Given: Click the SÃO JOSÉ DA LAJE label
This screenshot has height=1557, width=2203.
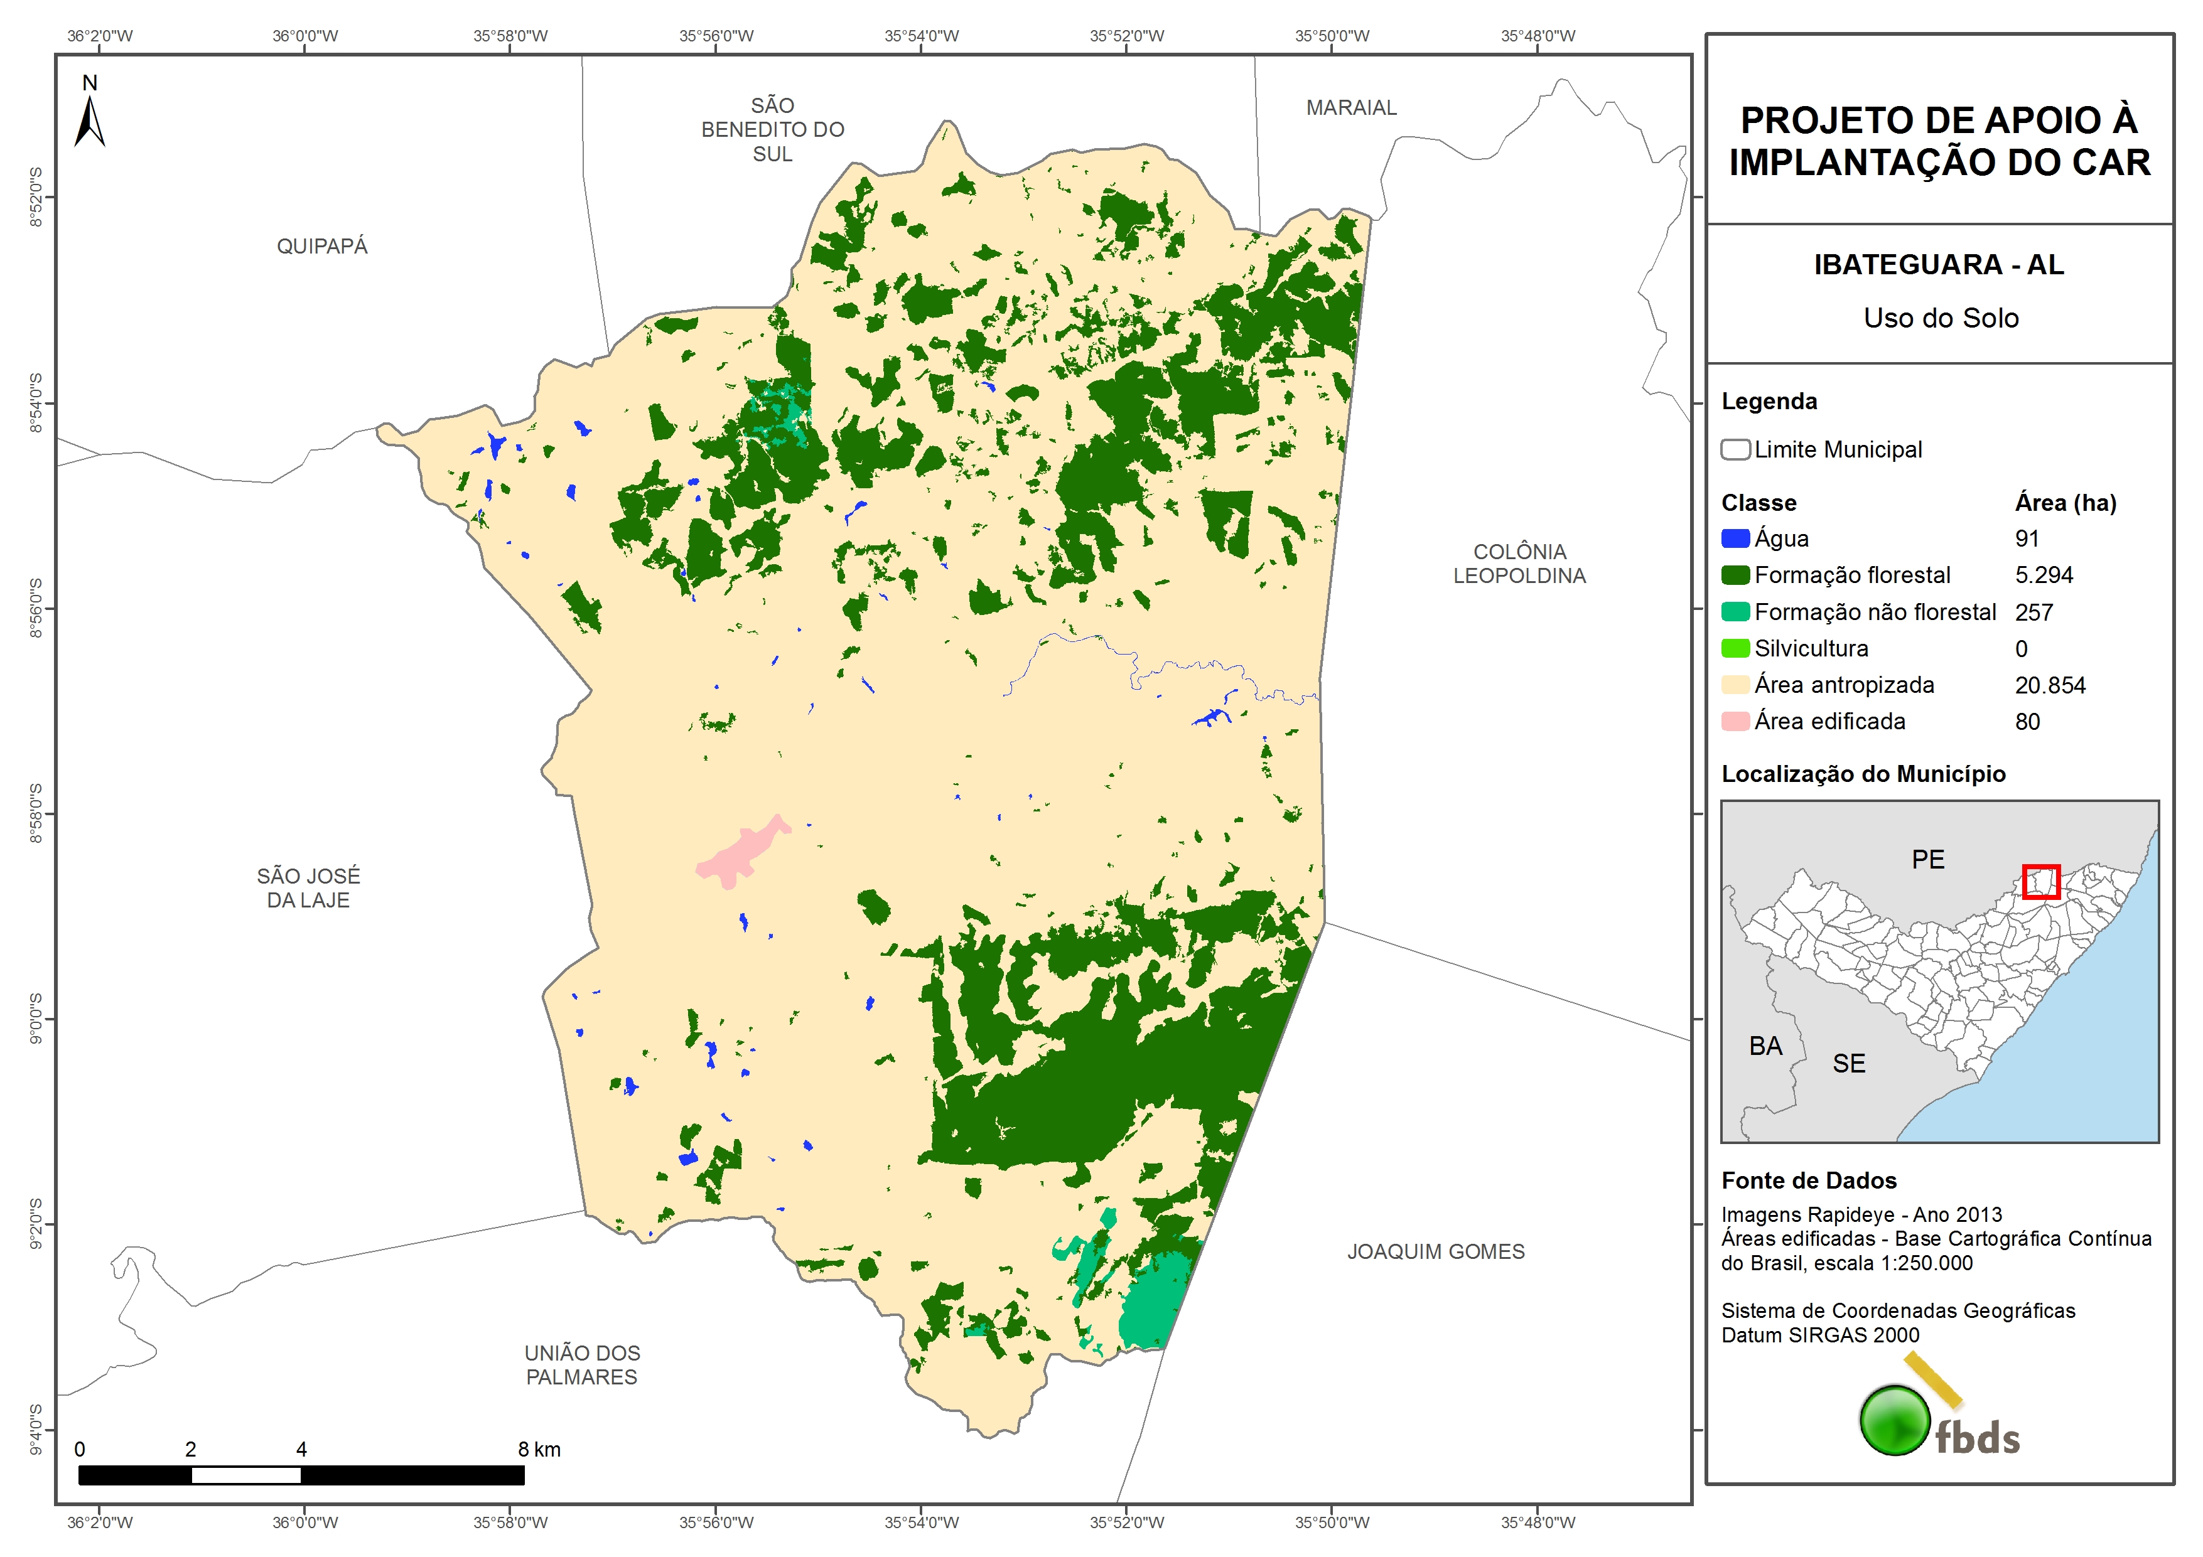Looking at the screenshot, I should 308,887.
